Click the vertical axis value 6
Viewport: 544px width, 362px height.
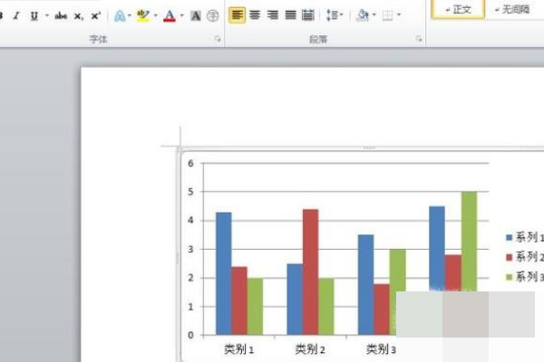pos(190,163)
